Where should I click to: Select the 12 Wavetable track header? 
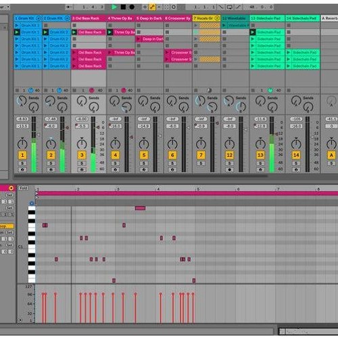(235, 18)
